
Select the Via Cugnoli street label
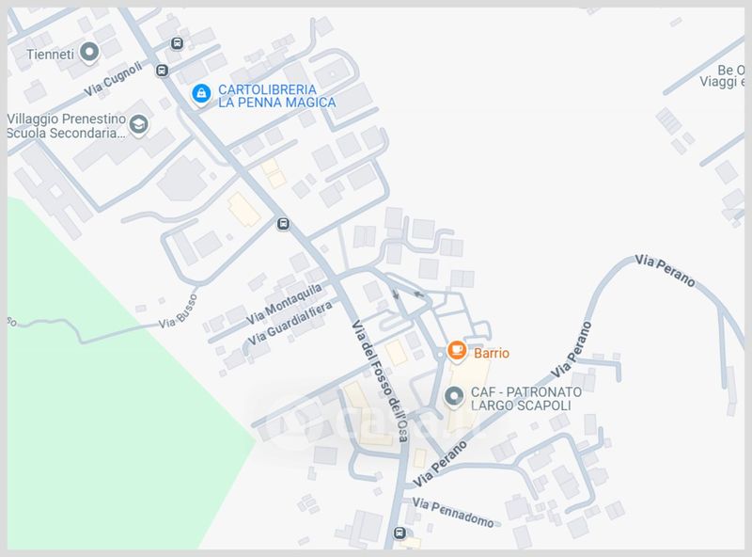[114, 79]
